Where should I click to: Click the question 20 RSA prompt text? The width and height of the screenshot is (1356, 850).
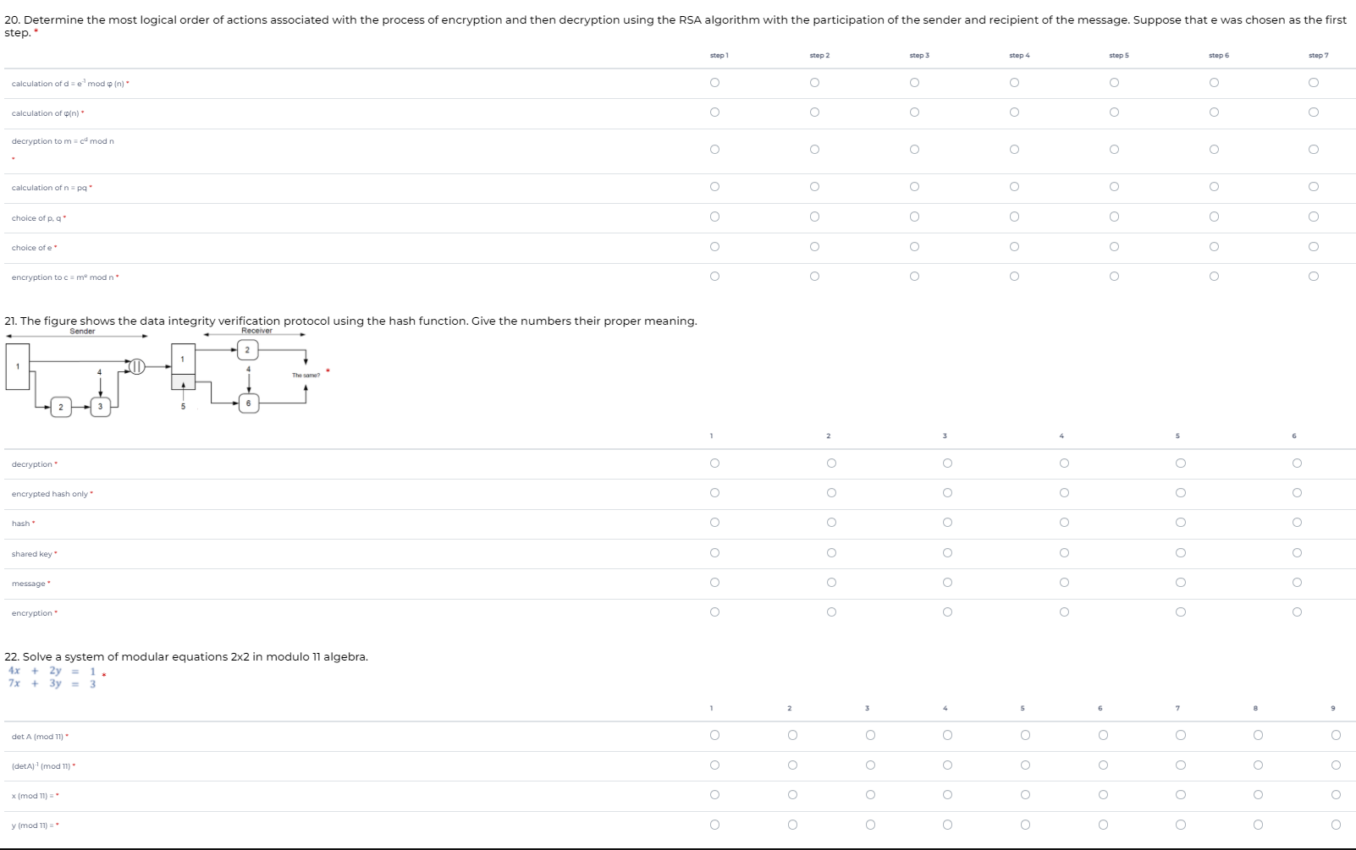(675, 26)
